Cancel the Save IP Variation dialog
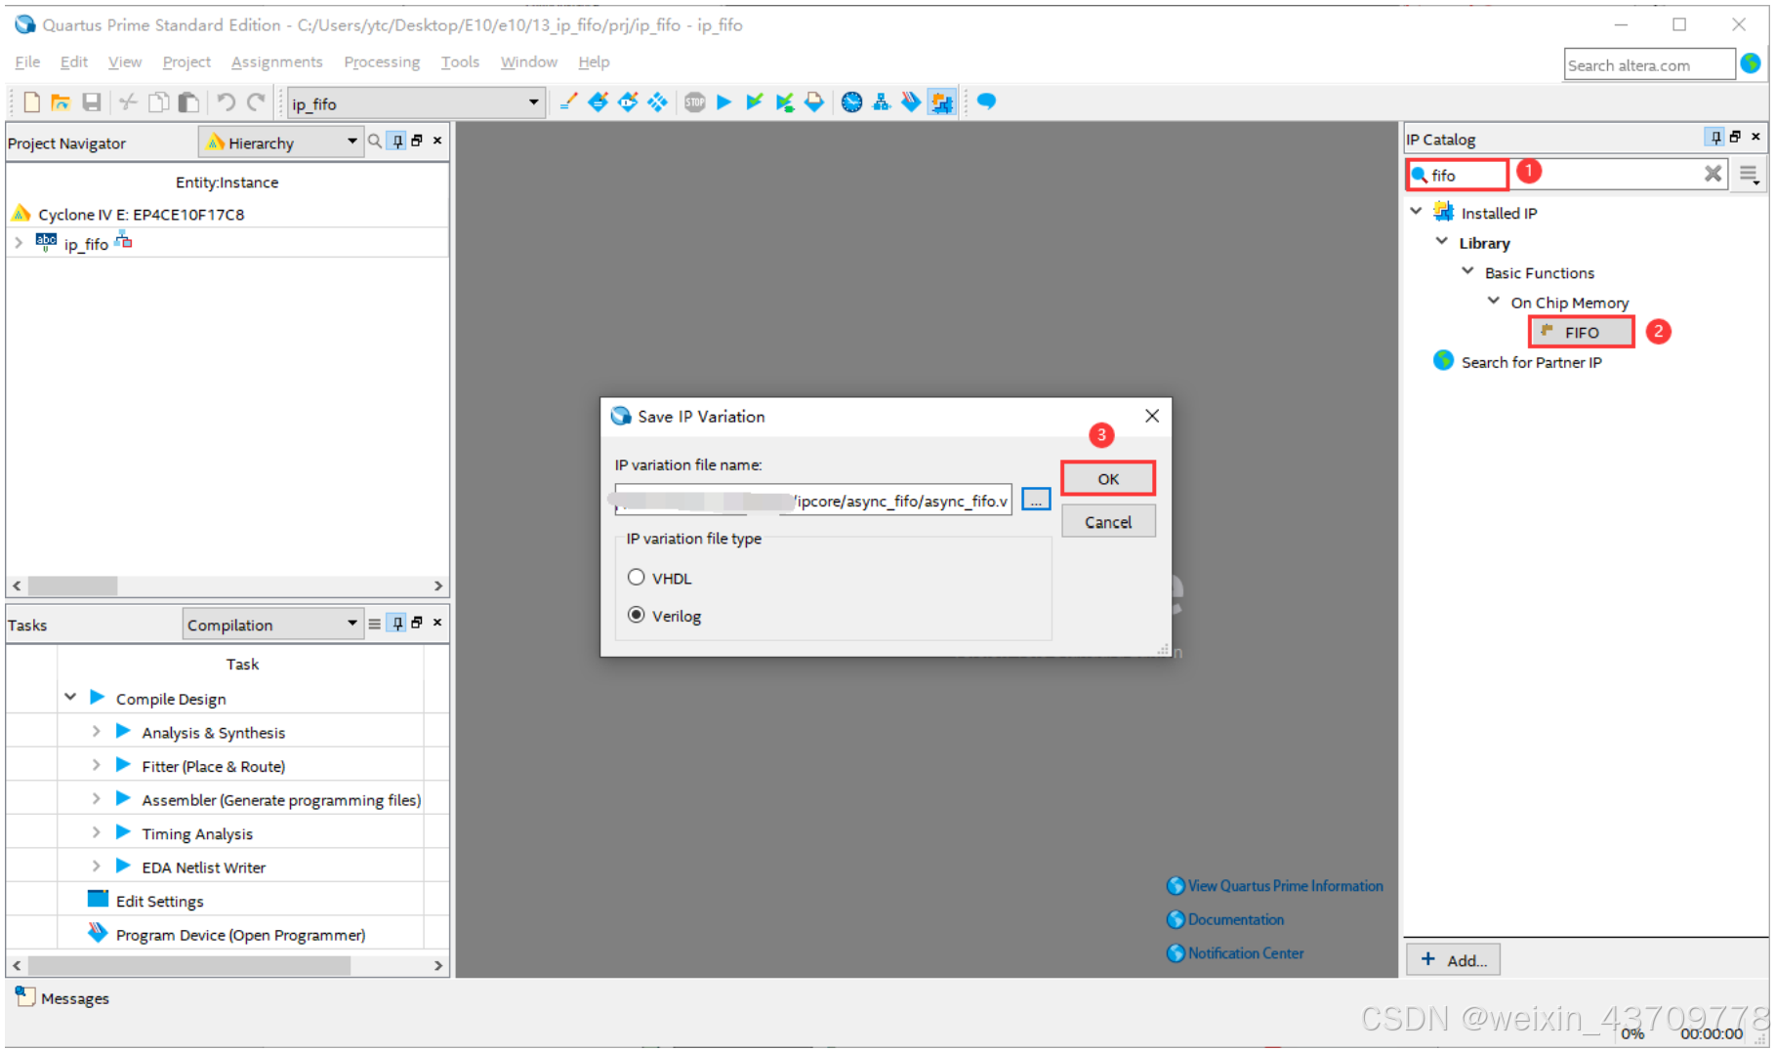The height and width of the screenshot is (1050, 1775). (x=1108, y=522)
